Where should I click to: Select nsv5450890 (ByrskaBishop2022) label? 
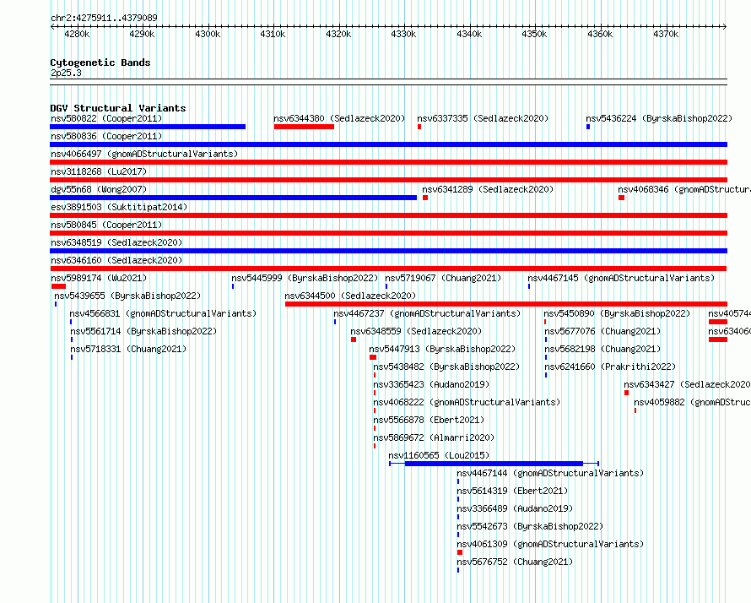617,313
